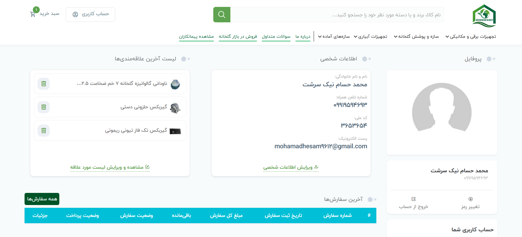The height and width of the screenshot is (237, 522).
Task: Open the درباره ما page
Action: (x=303, y=36)
